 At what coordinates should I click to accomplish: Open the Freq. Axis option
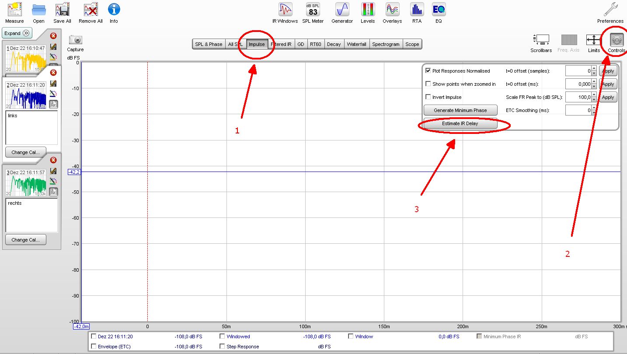coord(568,43)
